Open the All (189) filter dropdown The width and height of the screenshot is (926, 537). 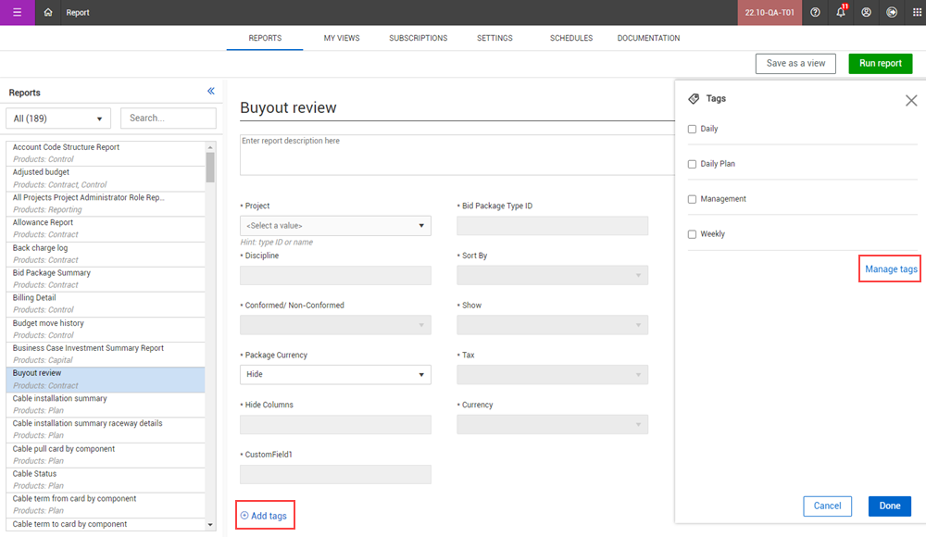tap(57, 119)
